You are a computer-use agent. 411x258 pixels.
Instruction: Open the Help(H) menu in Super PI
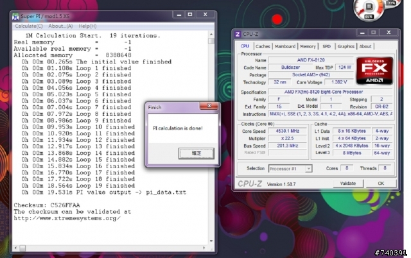(x=87, y=26)
